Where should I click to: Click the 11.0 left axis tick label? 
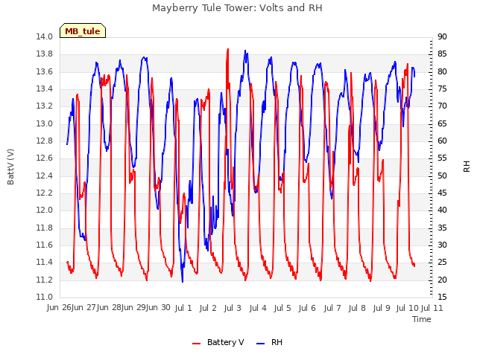tap(45, 297)
